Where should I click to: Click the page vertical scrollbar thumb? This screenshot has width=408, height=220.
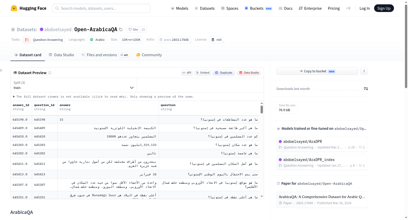point(406,46)
